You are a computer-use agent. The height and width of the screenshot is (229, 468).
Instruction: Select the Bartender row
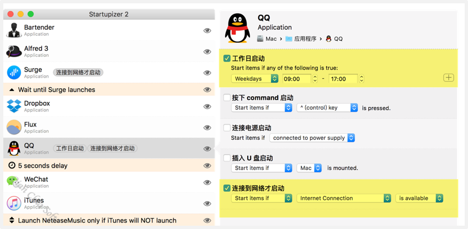(x=109, y=30)
